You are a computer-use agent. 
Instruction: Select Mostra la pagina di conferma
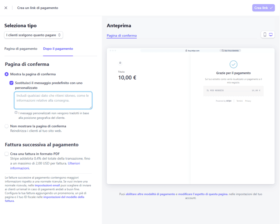(x=6, y=74)
